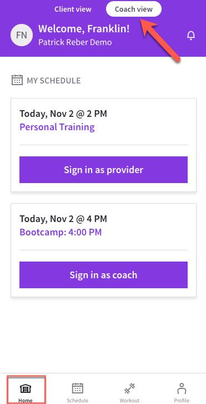Screen dimensions: 206x404
Task: Open notifications bell icon
Action: tap(191, 36)
